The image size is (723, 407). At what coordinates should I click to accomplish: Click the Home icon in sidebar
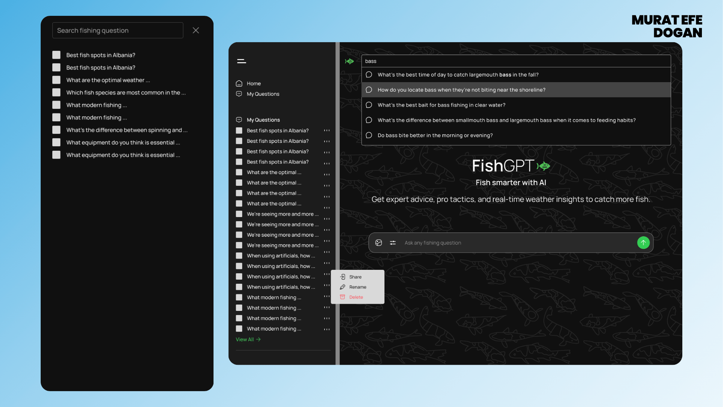click(x=239, y=83)
